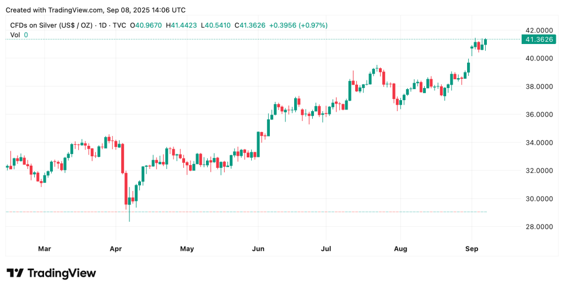Click the TradingView logo icon
Image resolution: width=564 pixels, height=290 pixels.
pos(15,273)
